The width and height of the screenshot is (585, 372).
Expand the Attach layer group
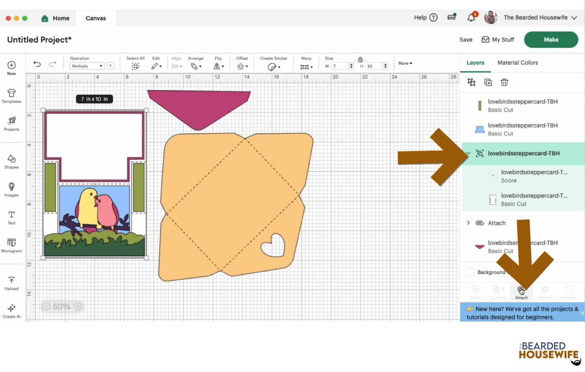pos(468,223)
